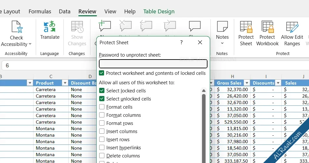Expand the Notes dropdown chevron

point(222,43)
